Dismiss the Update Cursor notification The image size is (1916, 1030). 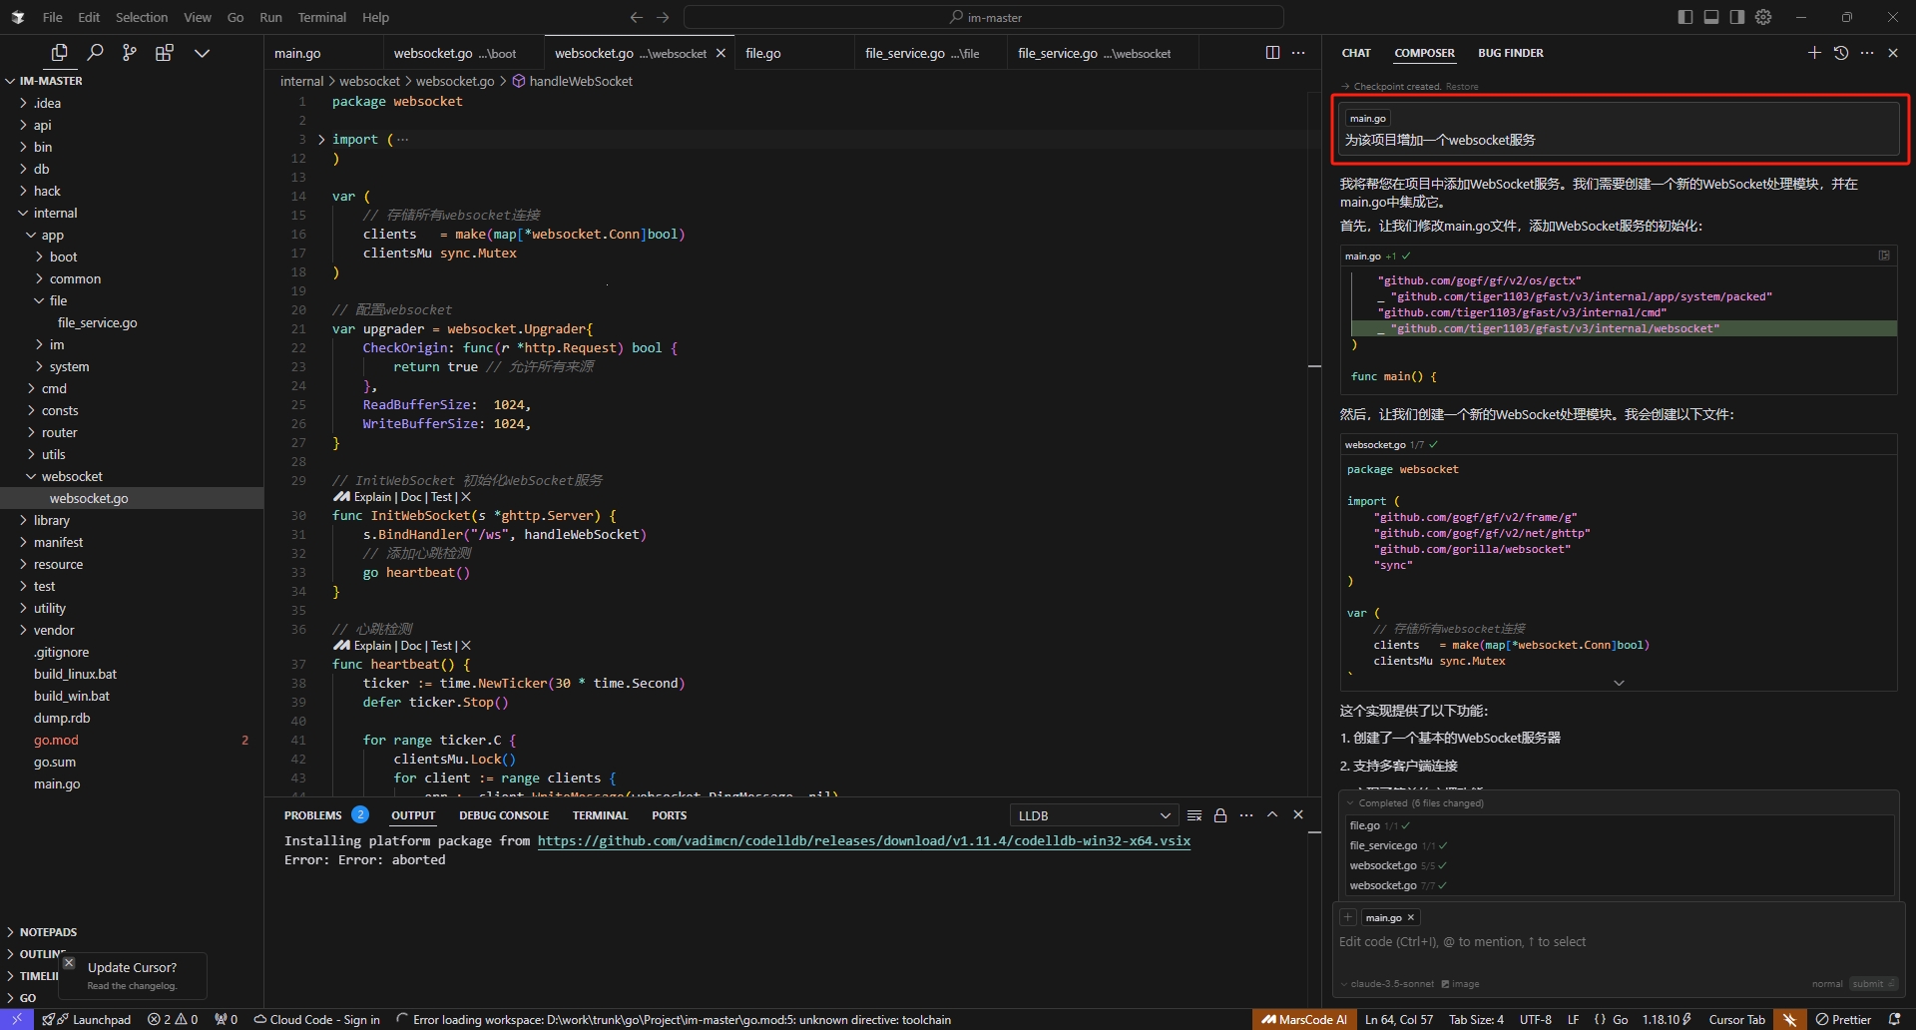click(x=69, y=963)
